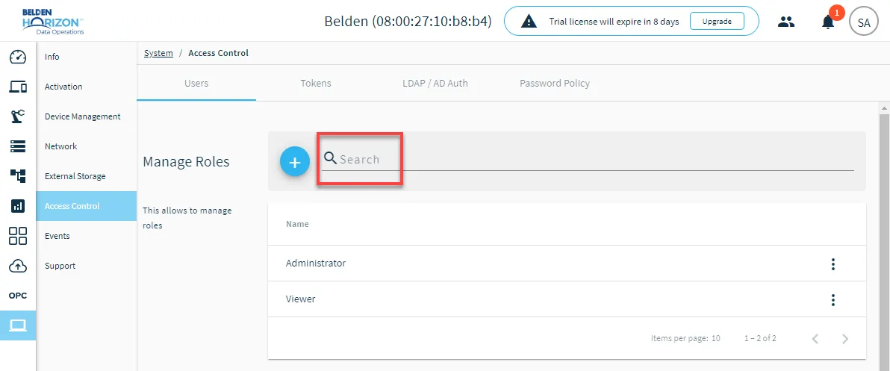Switch to the Users tab

click(x=196, y=84)
